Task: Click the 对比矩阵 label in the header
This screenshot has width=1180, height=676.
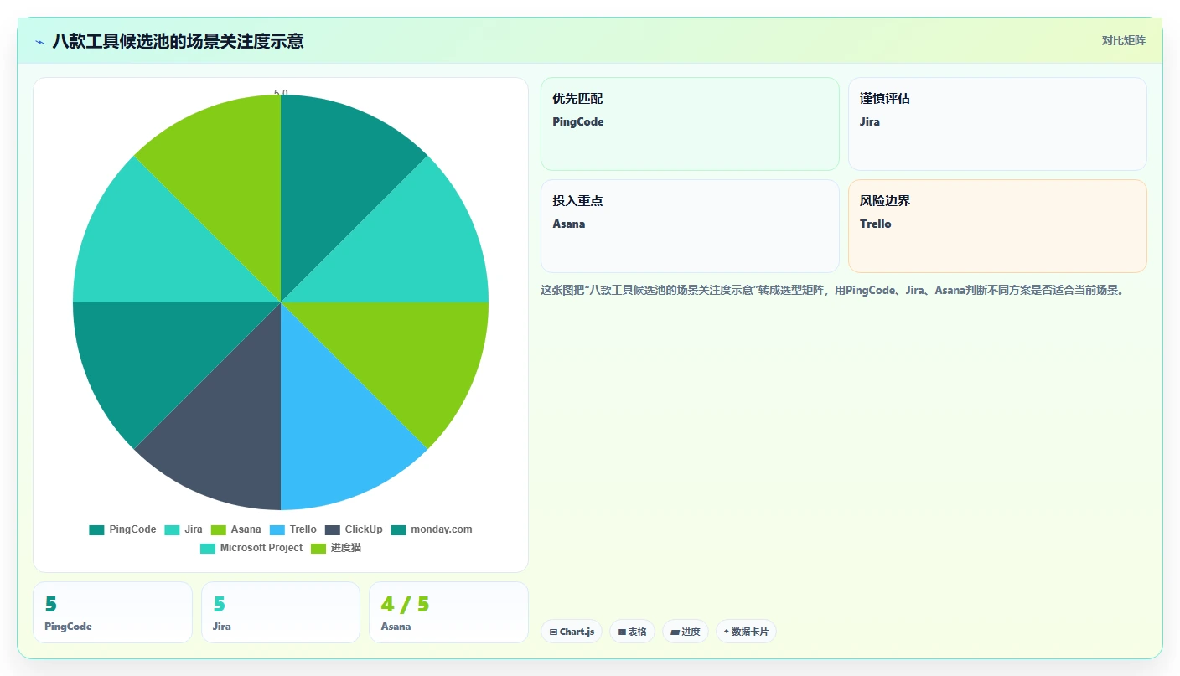Action: tap(1123, 40)
